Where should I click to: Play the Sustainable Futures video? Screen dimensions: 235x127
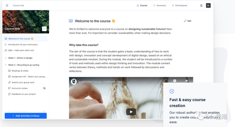click(x=131, y=112)
